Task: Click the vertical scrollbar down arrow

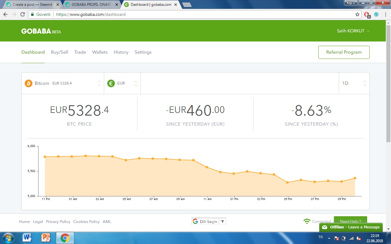Action: tap(388, 229)
